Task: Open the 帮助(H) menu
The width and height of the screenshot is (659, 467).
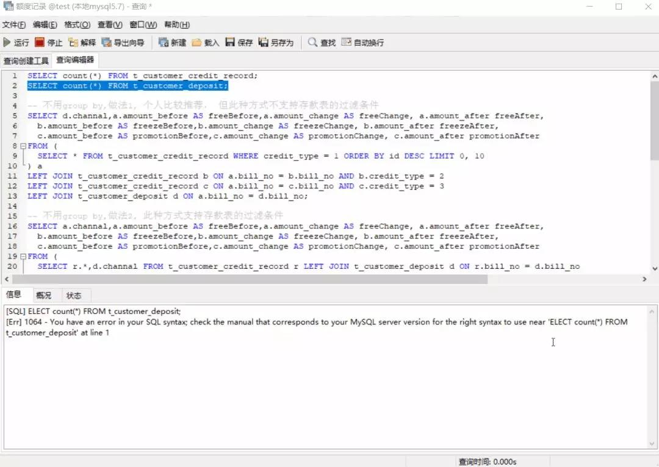Action: pos(177,25)
